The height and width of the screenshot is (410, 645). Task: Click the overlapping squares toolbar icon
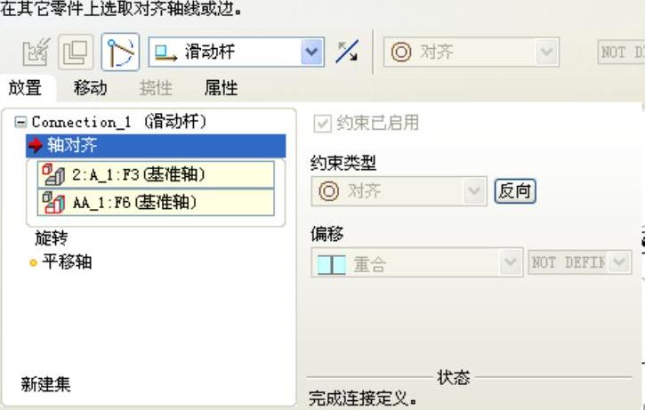[76, 52]
